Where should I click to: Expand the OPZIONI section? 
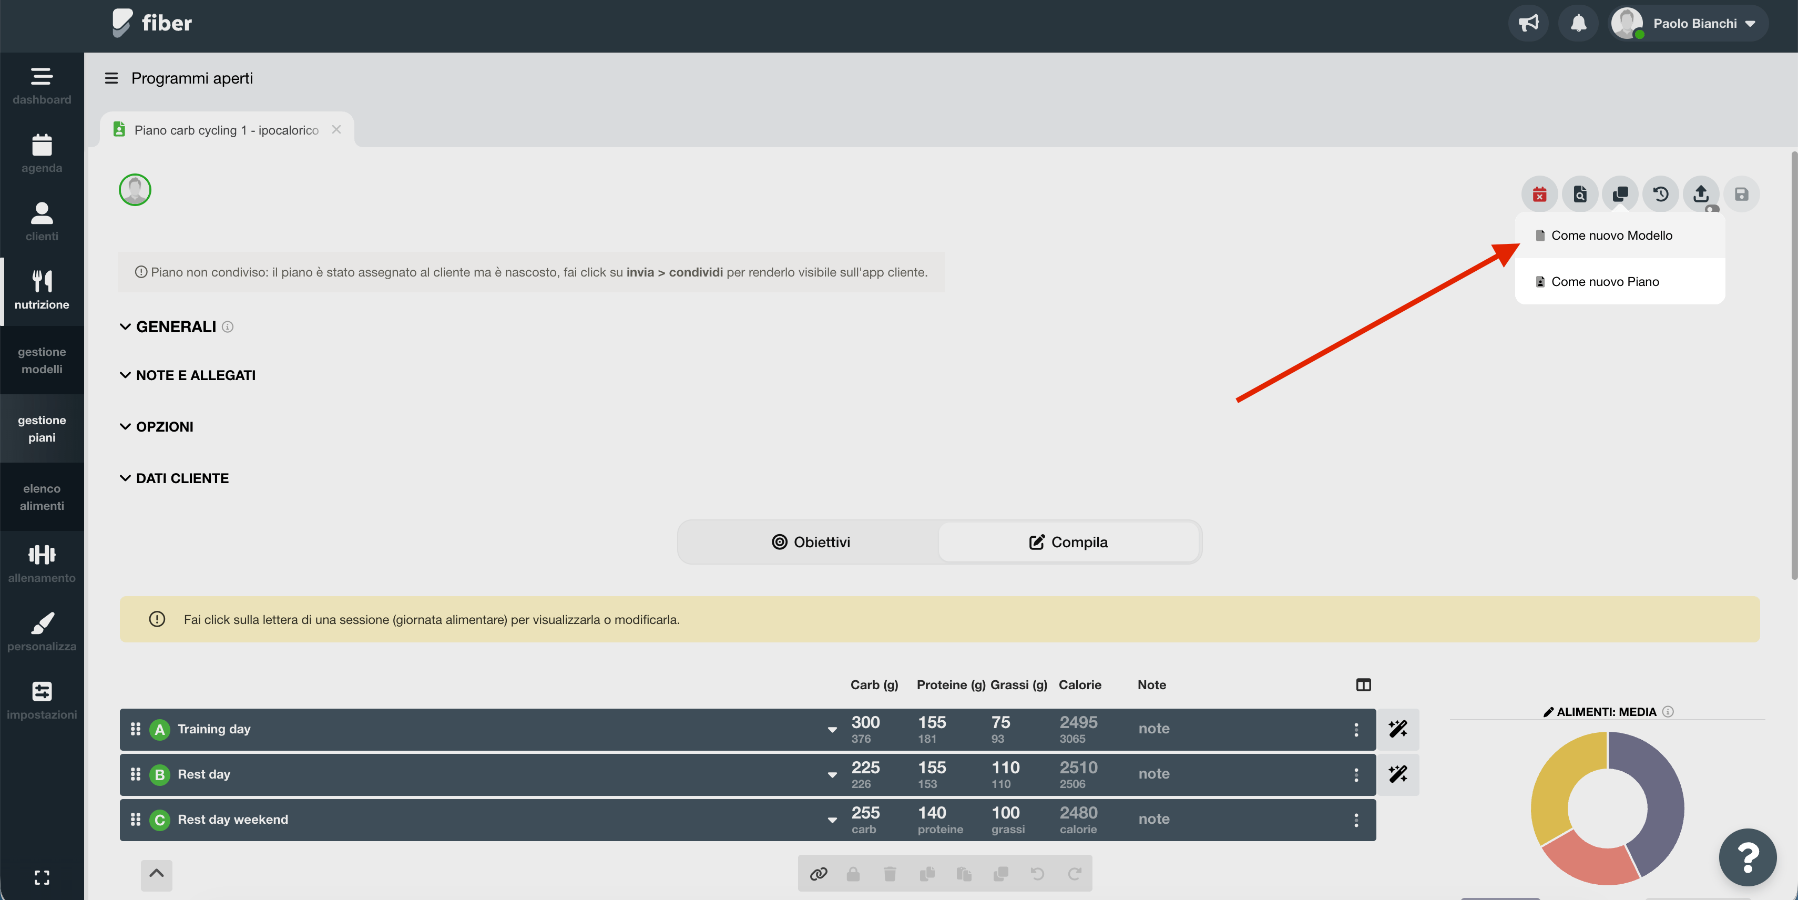click(x=156, y=427)
